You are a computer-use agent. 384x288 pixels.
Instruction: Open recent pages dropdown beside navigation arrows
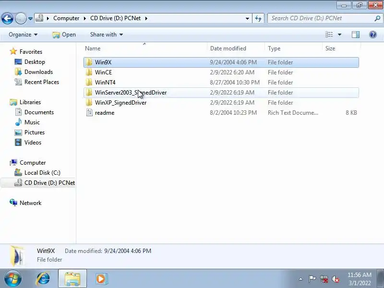(x=30, y=19)
